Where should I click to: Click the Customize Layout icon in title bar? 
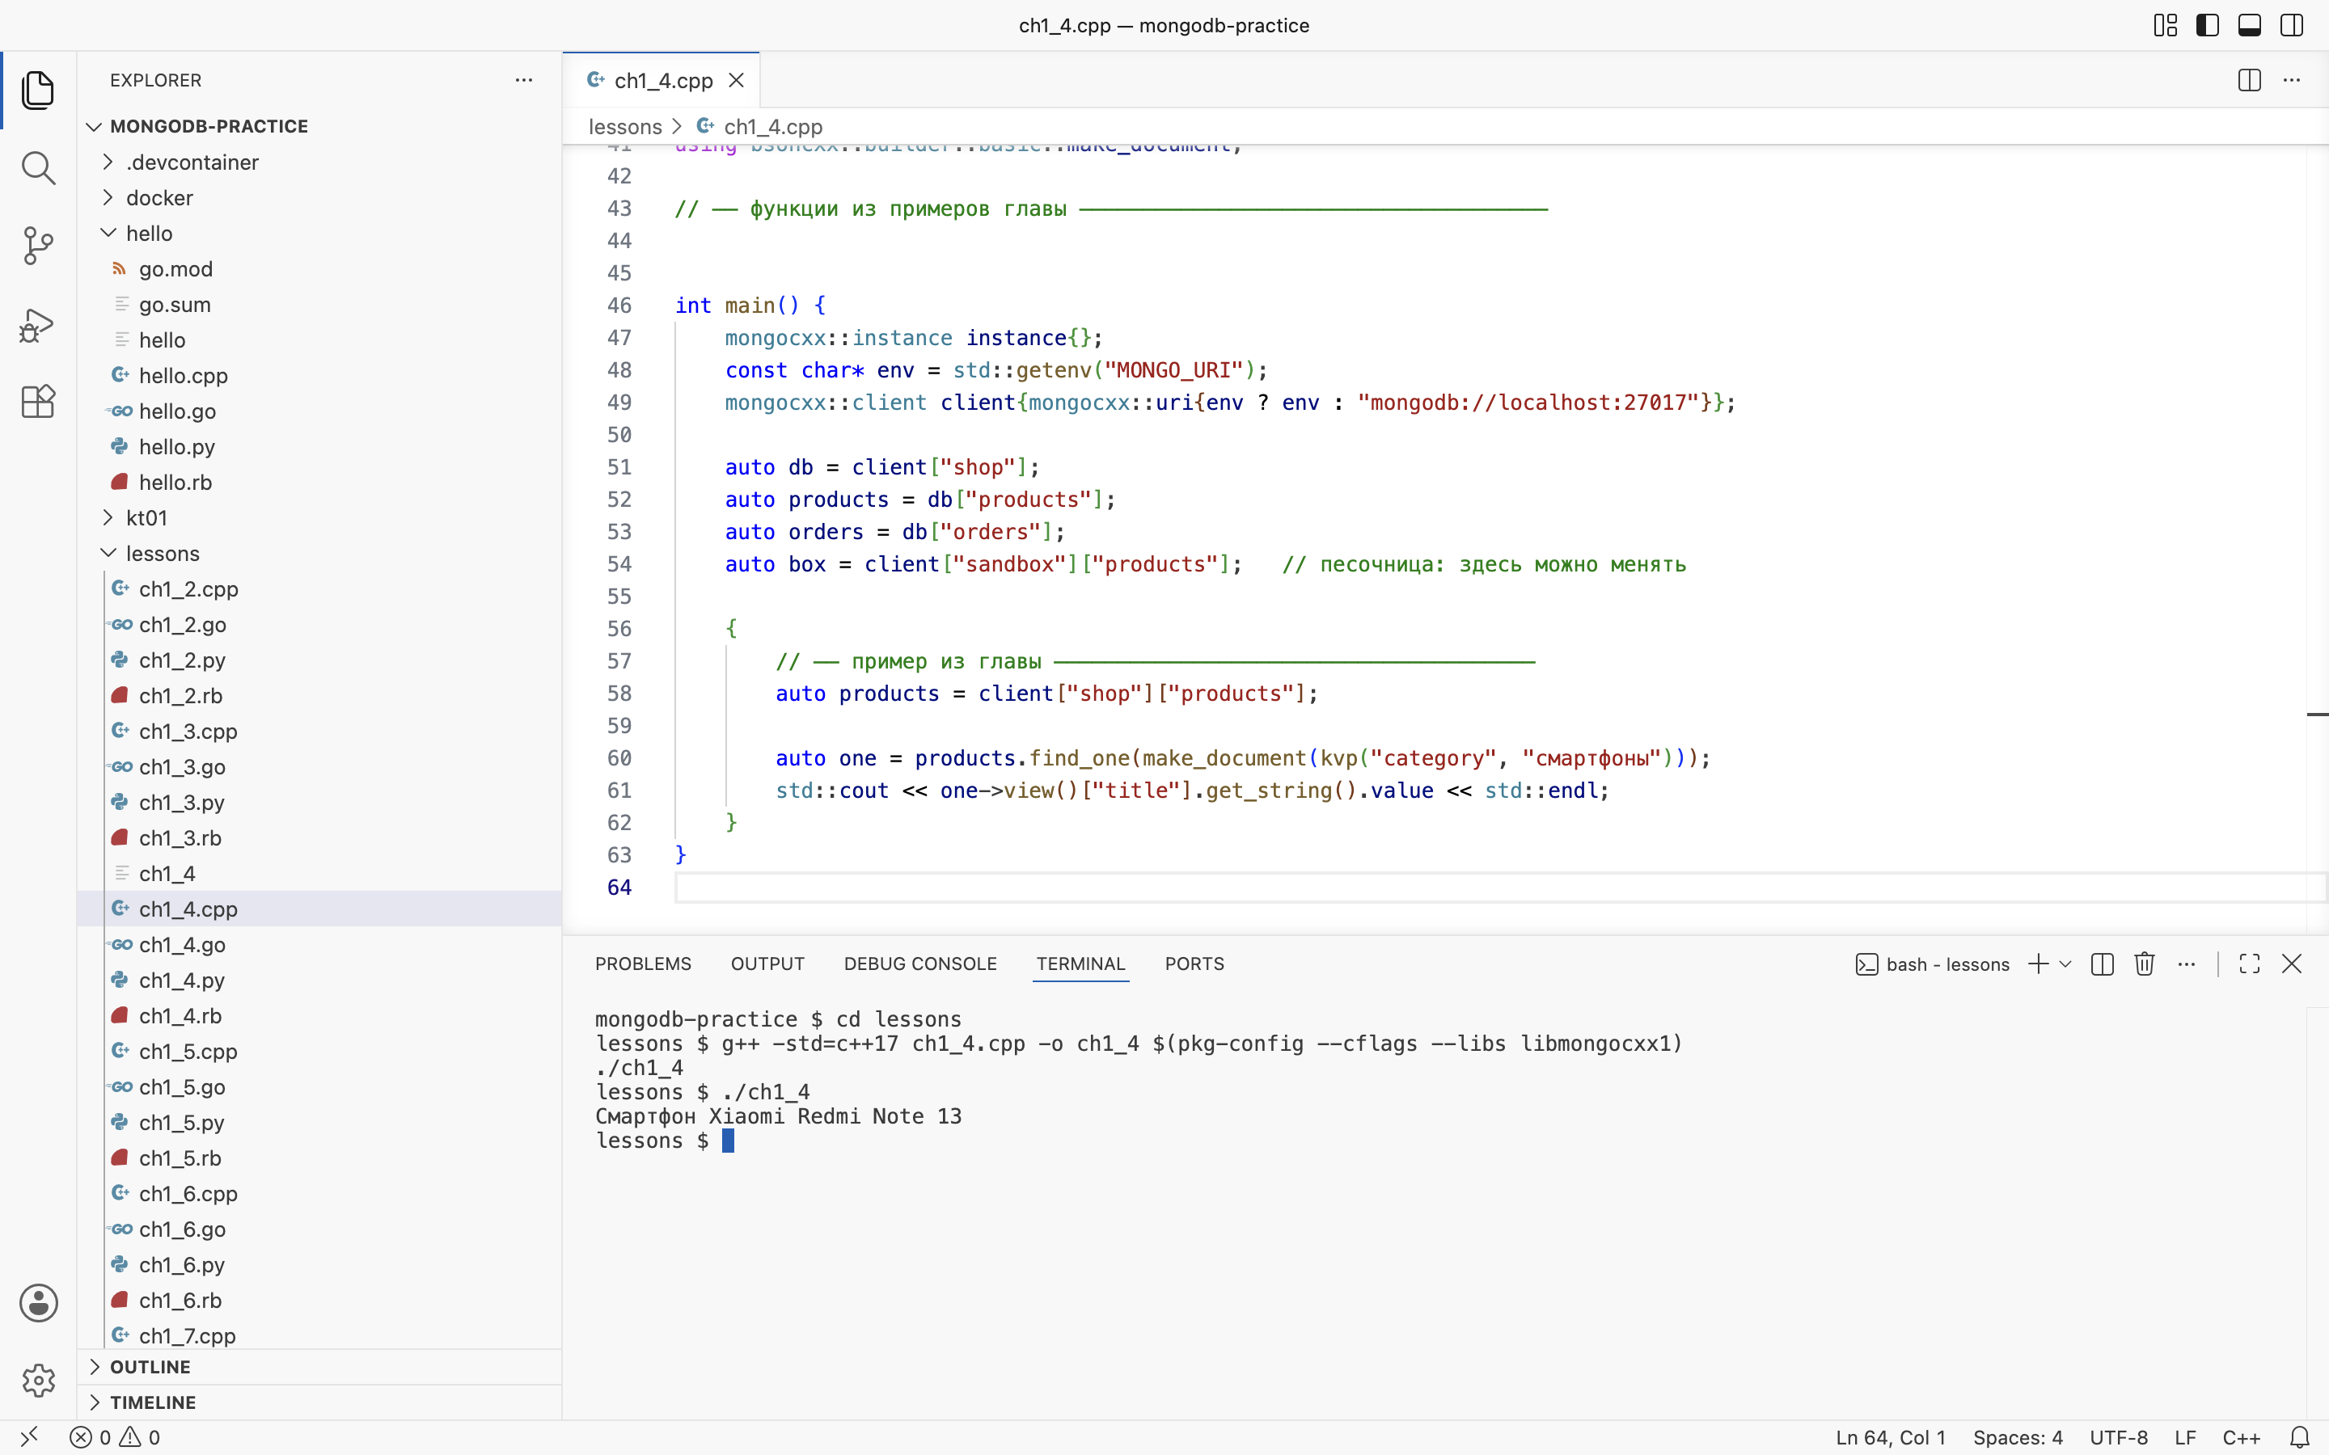click(2166, 25)
